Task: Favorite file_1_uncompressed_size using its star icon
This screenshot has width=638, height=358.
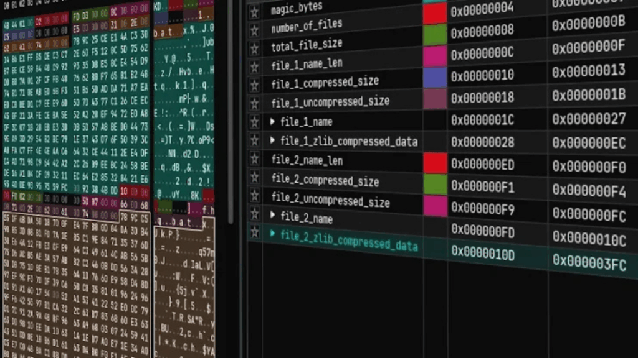Action: 254,103
